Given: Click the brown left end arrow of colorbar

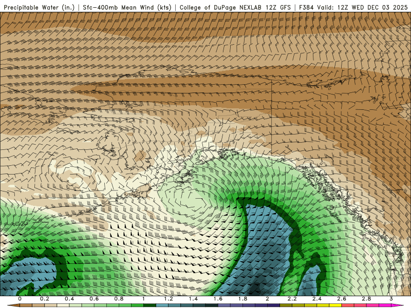Looking at the screenshot, I should pyautogui.click(x=14, y=305).
